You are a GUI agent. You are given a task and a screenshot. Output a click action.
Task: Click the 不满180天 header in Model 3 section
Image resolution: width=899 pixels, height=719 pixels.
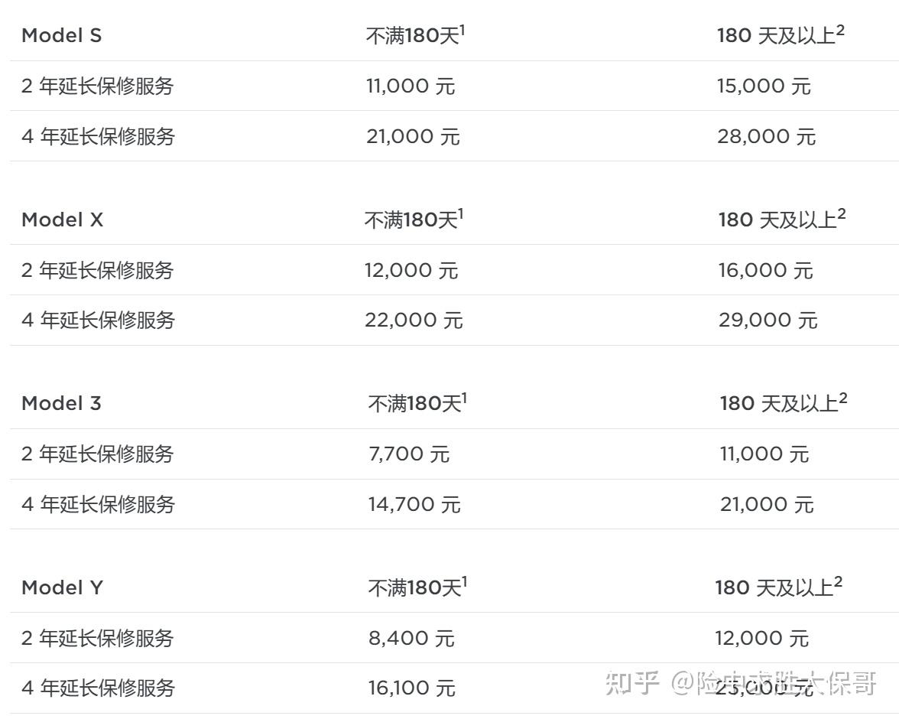tap(415, 404)
